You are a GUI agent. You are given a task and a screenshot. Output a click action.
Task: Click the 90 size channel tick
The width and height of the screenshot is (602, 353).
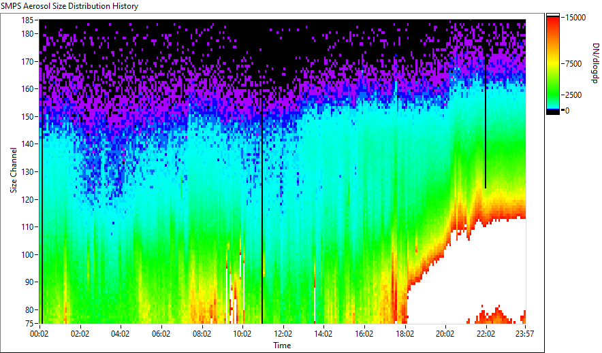coord(29,282)
